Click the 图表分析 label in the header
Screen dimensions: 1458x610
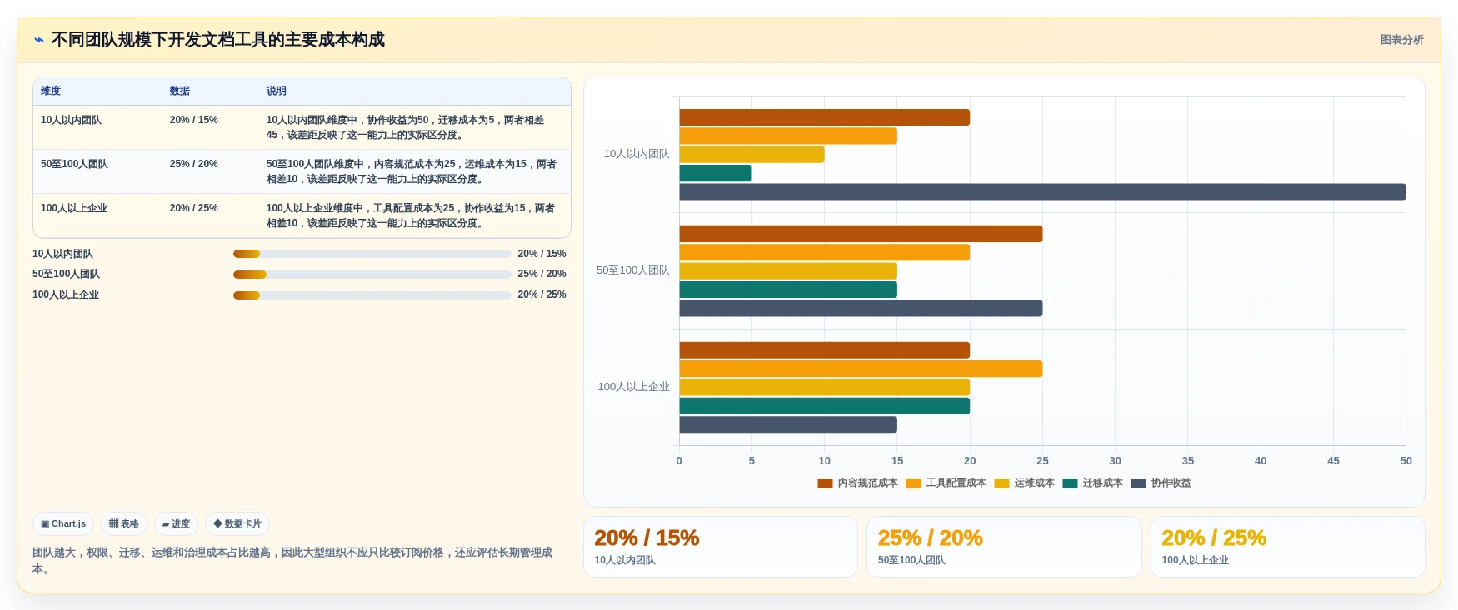click(1401, 40)
